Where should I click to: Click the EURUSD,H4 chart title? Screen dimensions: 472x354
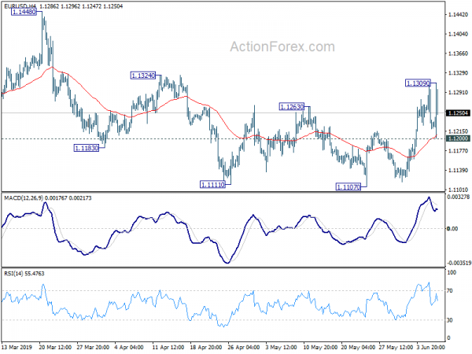pyautogui.click(x=22, y=8)
